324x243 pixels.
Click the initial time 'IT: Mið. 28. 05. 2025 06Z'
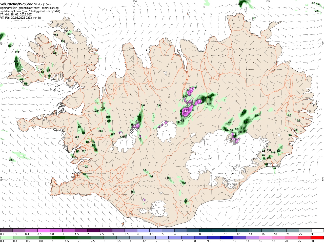pos(16,14)
